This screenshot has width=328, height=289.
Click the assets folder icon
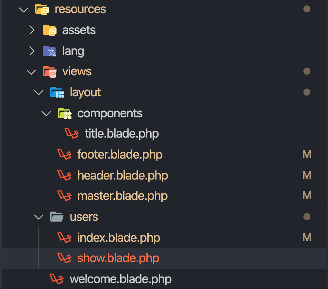(50, 30)
